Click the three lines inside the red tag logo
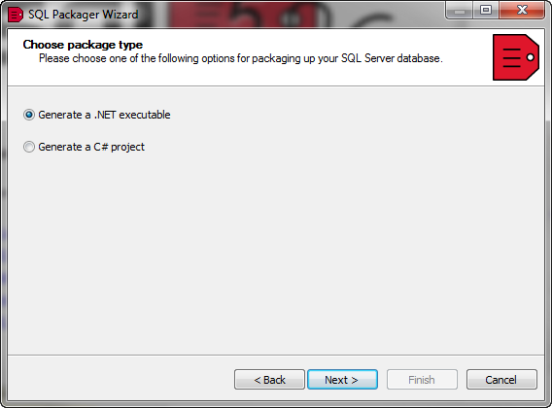The width and height of the screenshot is (552, 408). point(511,57)
